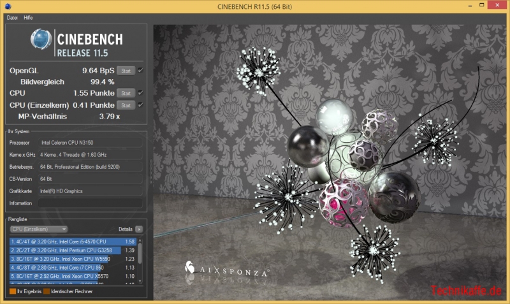Click the Cinebench globe logo
The image size is (510, 304).
[41, 39]
